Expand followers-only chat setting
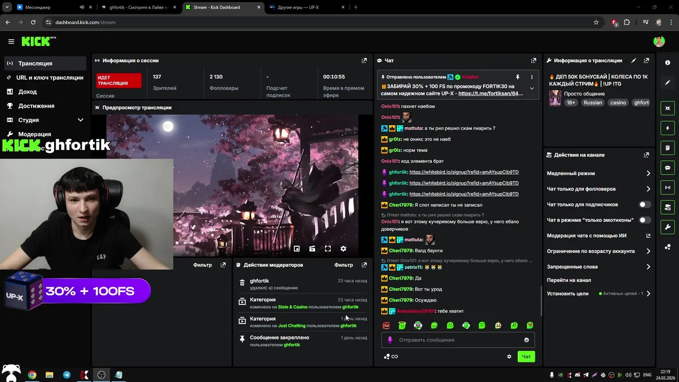Viewport: 679px width, 382px height. pos(598,189)
